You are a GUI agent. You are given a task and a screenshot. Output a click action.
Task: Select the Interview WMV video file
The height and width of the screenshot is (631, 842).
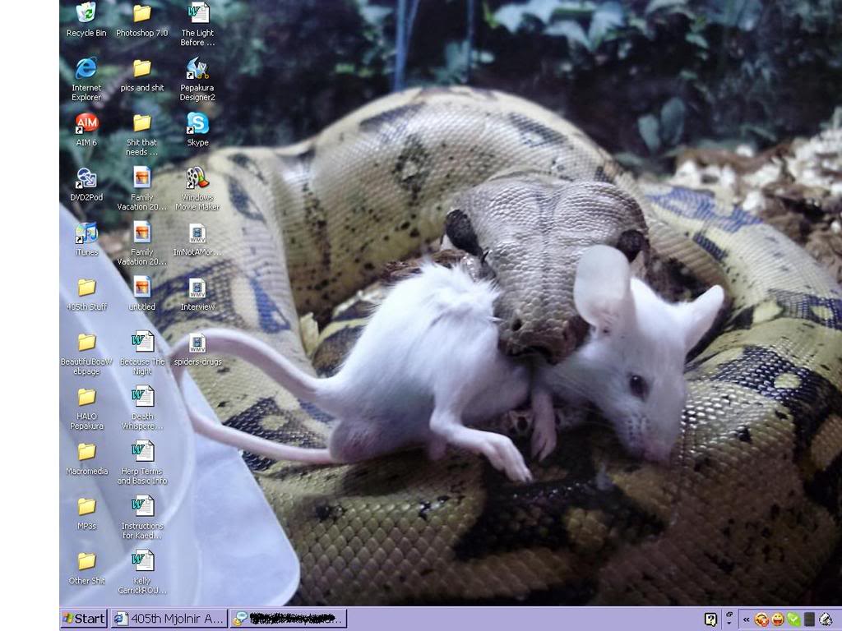[197, 294]
